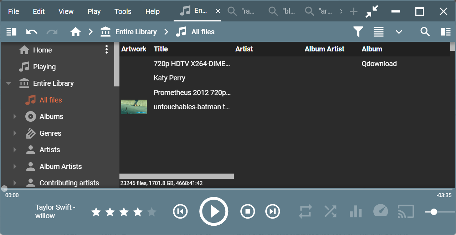Click the home icon in breadcrumb

click(75, 32)
